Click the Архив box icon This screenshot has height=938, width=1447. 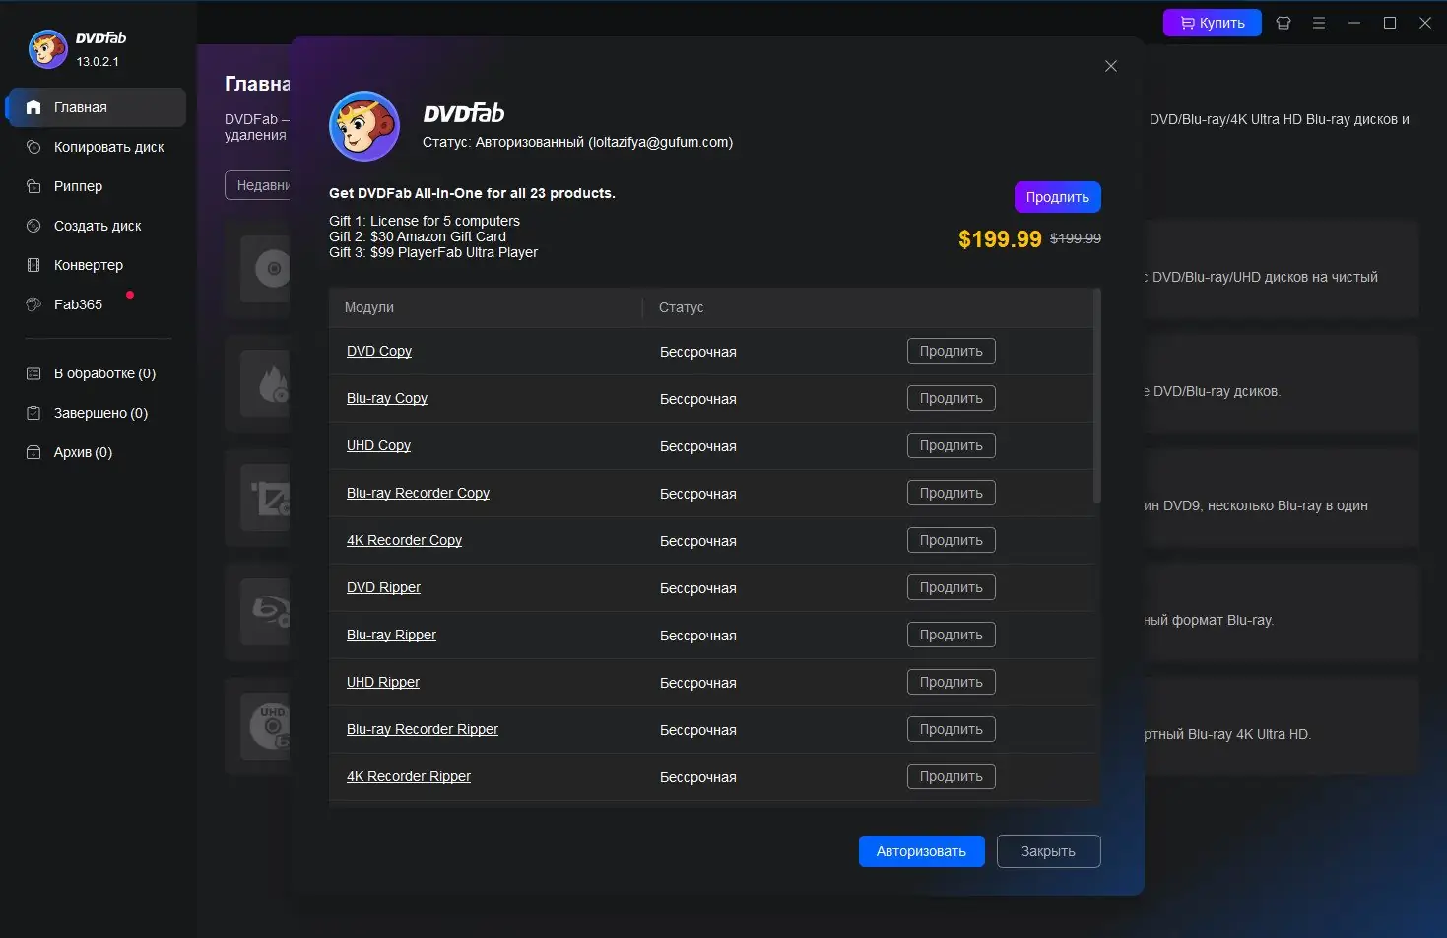33,452
